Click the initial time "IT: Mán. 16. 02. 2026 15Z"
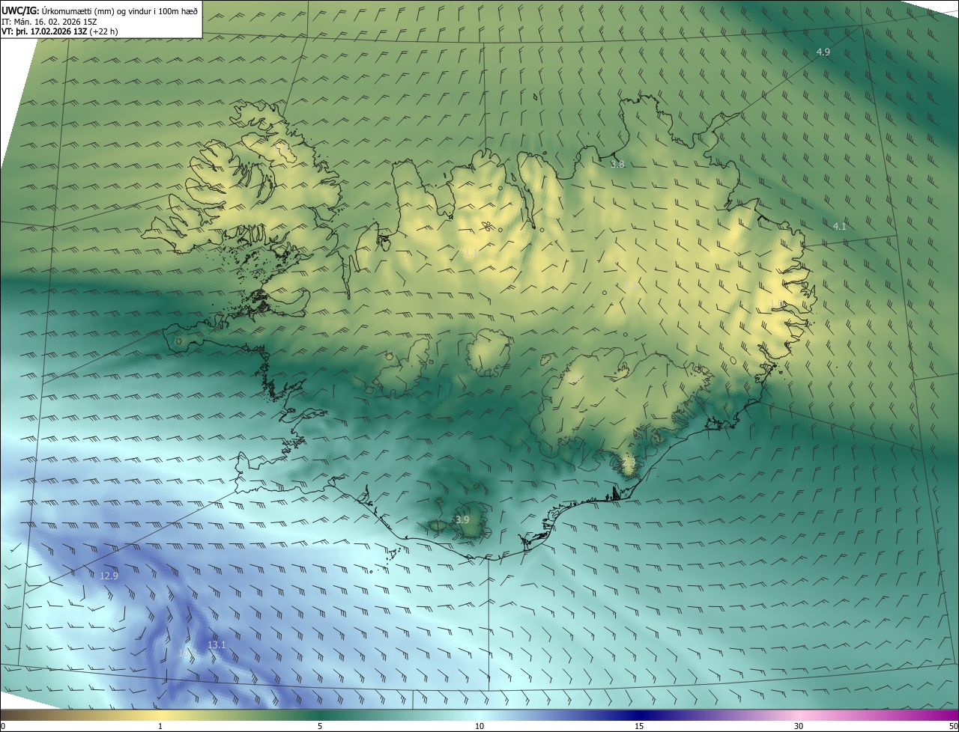Viewport: 959px width, 732px height. pos(49,21)
